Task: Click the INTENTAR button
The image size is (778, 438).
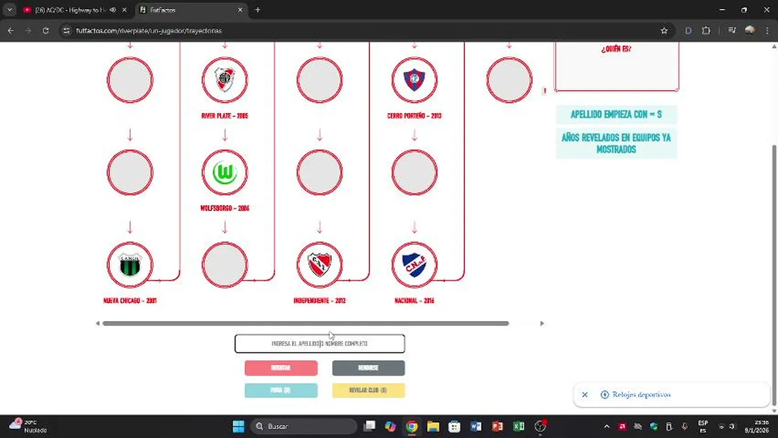Action: 281,368
